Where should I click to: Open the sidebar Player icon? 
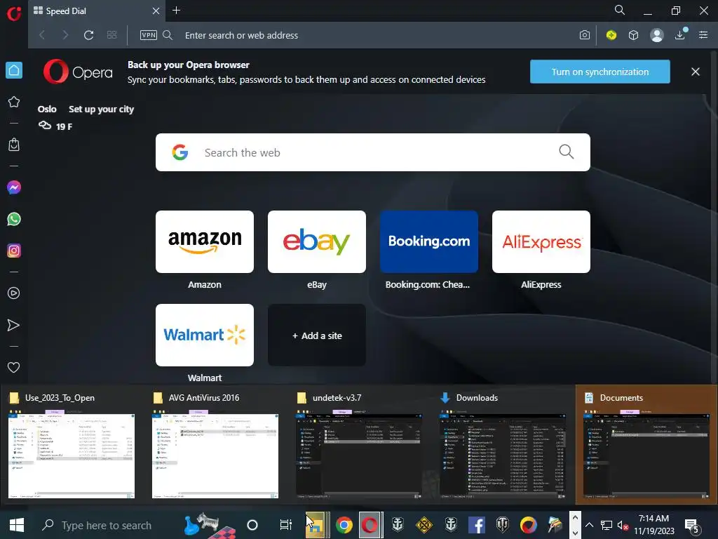click(x=14, y=293)
